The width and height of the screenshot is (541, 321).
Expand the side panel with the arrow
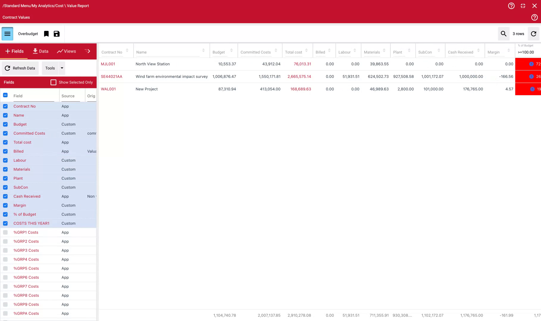pos(88,51)
